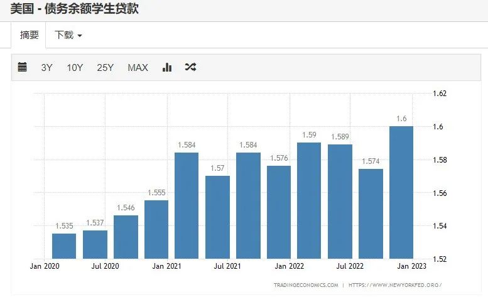Pick the bar showing 1.555
488x297 pixels.
click(x=156, y=230)
